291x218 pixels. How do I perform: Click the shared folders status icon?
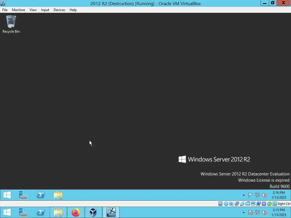coord(248,204)
